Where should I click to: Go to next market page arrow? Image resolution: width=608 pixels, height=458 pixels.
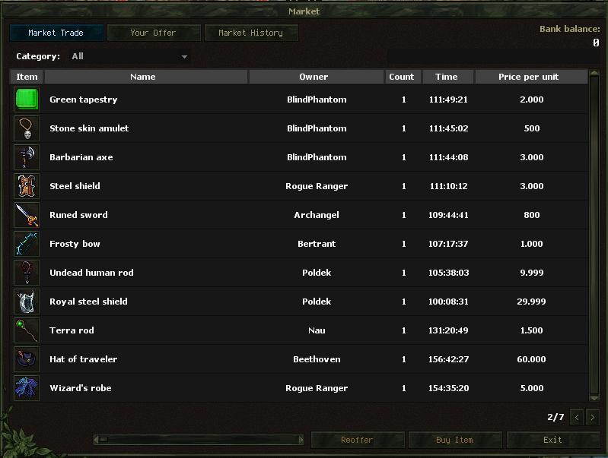coord(593,417)
